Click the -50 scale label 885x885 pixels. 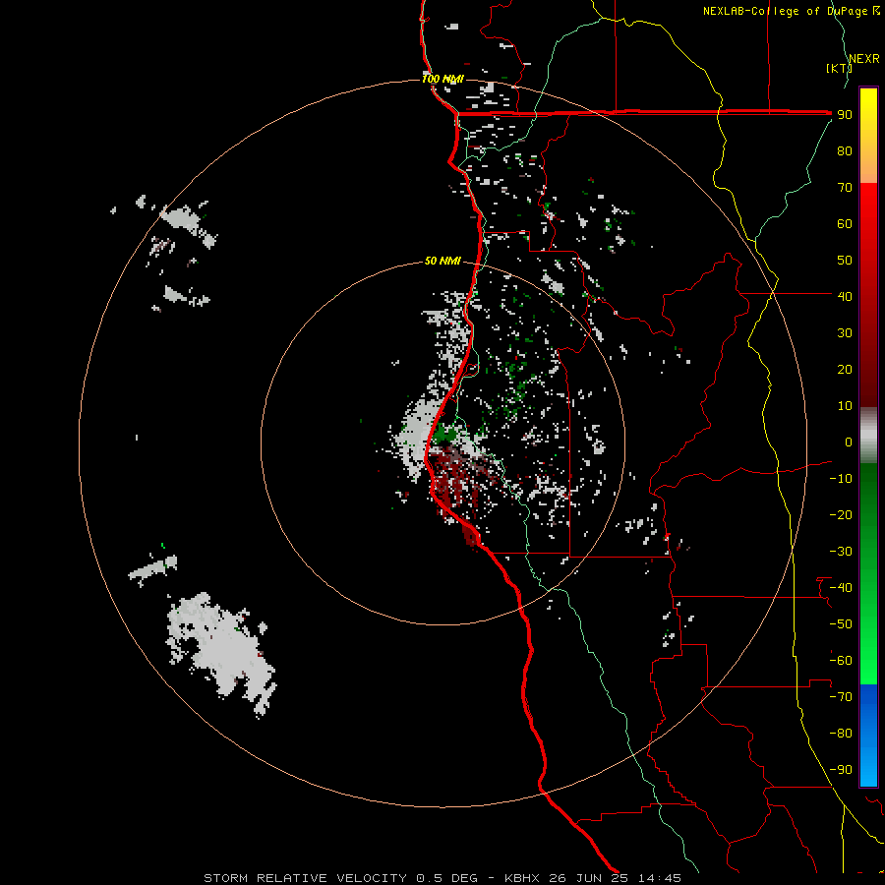point(841,624)
